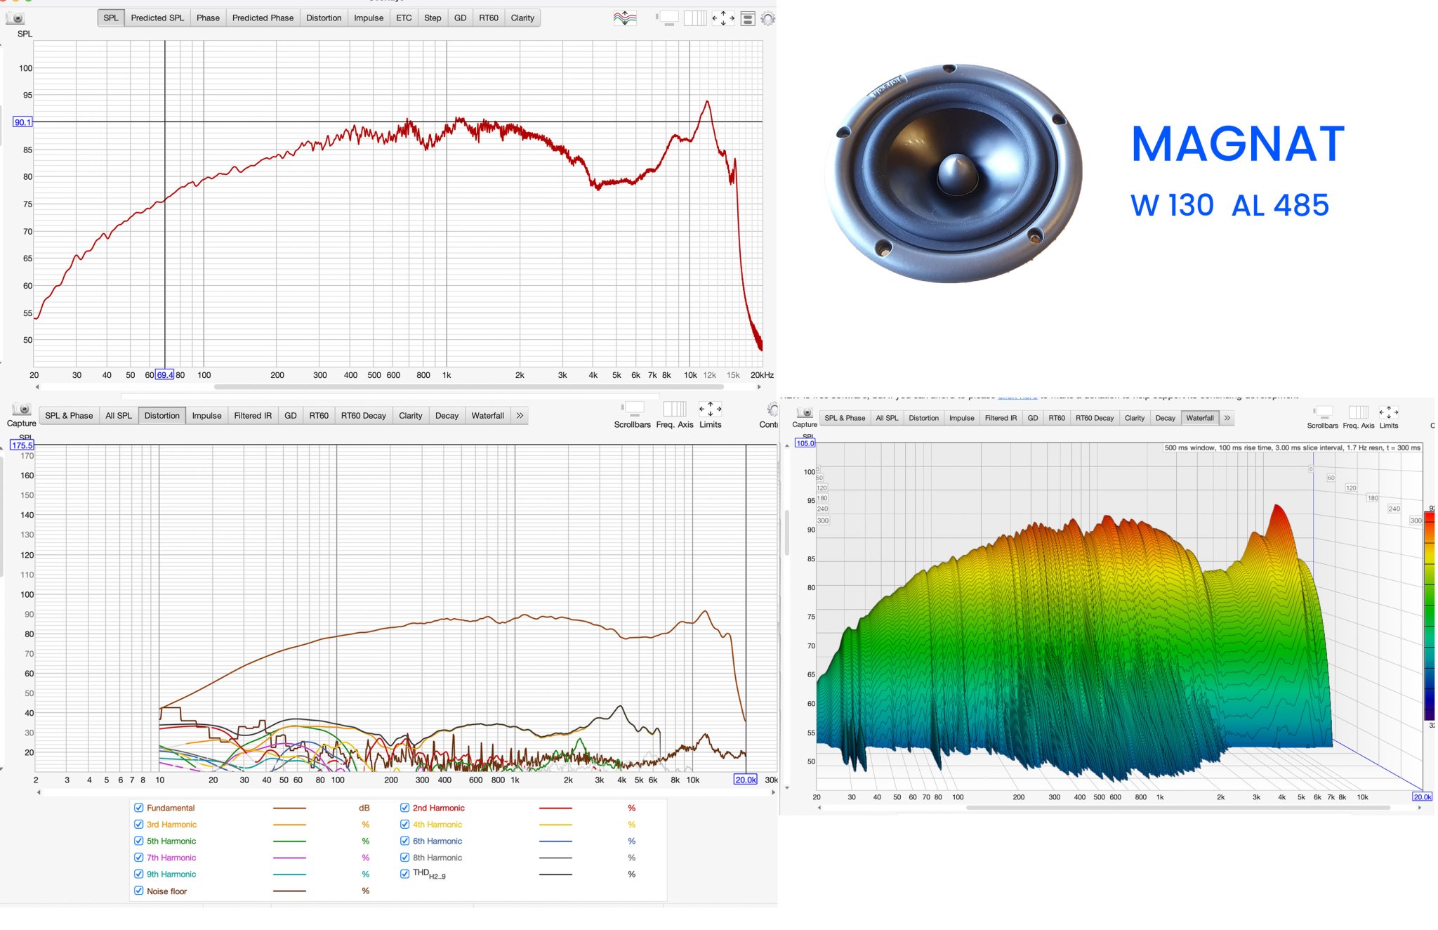Toggle the 8th Harmonic checkbox
Screen dimensions: 1438x930
(404, 858)
